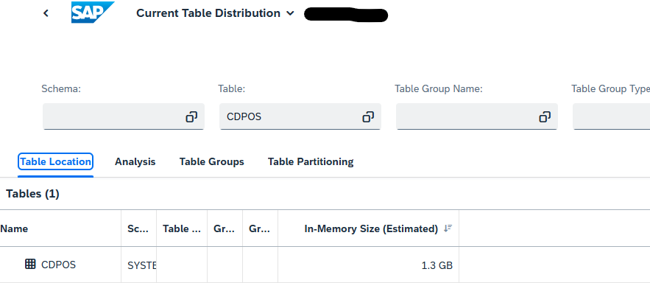The height and width of the screenshot is (283, 650).
Task: Click the descending sort icon on In-Memory Size
Action: 448,228
